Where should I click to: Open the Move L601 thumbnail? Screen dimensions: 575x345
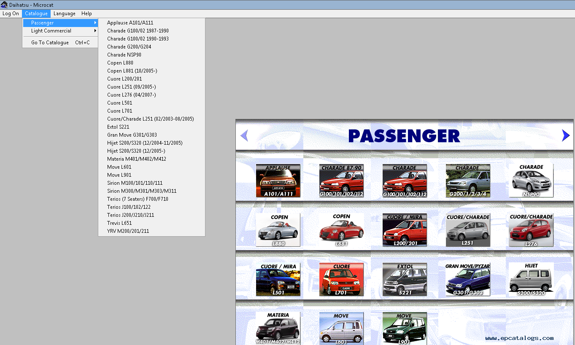tap(341, 328)
